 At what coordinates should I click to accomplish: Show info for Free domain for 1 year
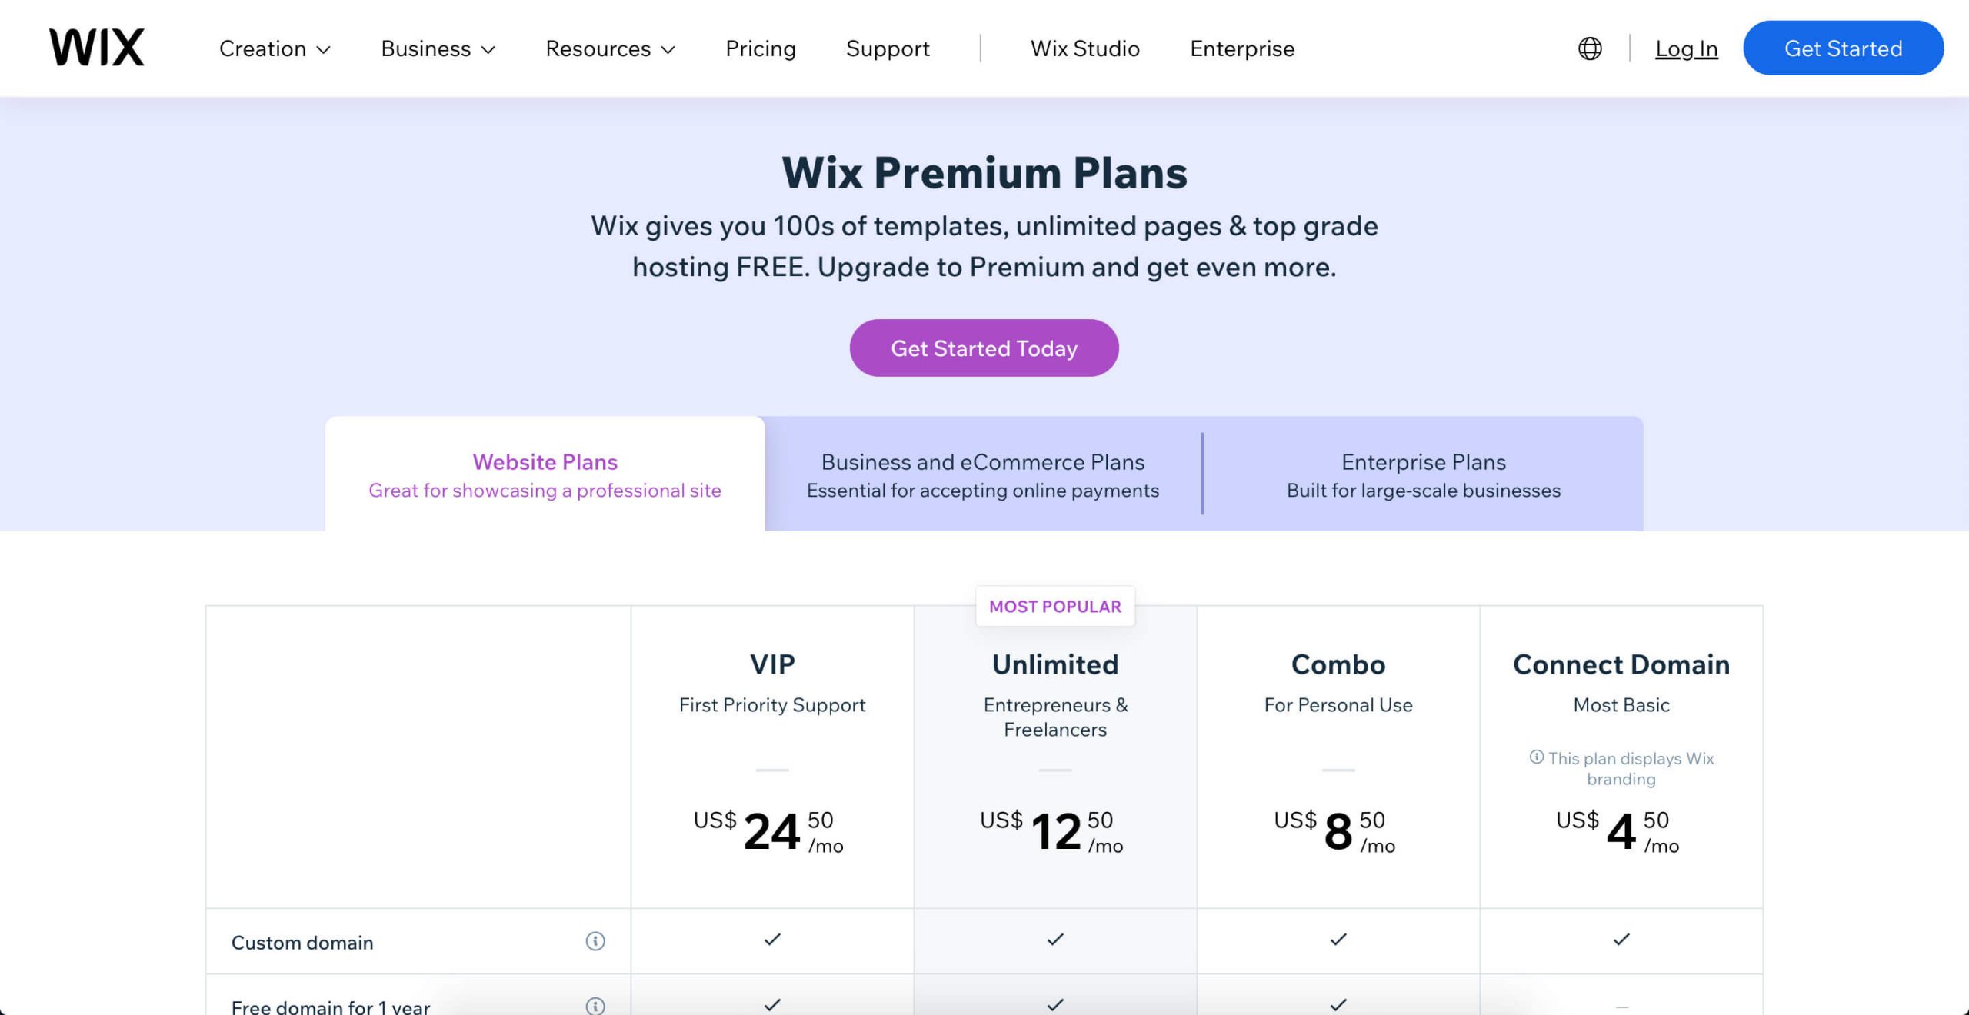(x=595, y=1005)
